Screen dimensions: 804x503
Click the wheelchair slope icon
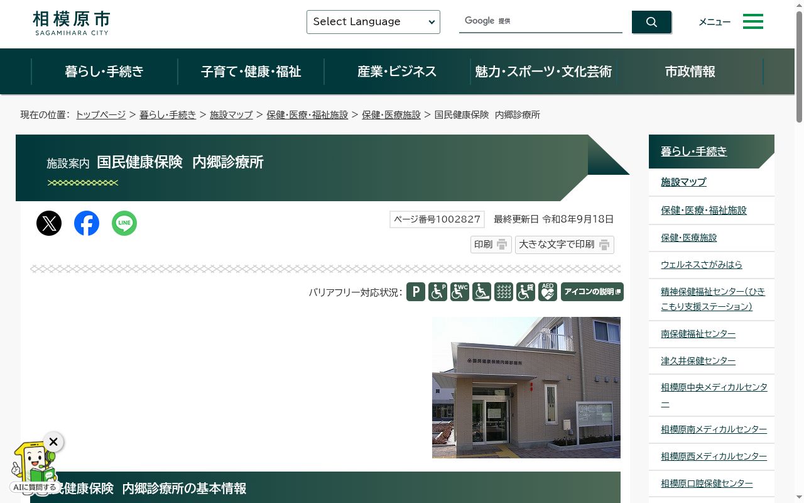point(482,292)
